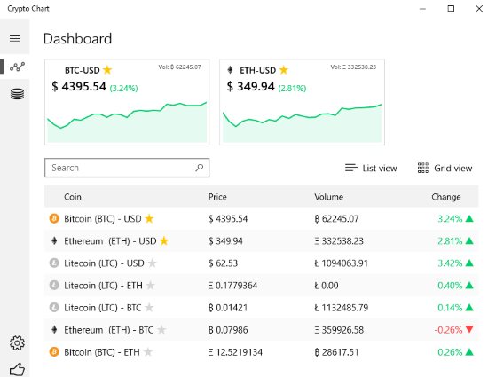Favorite Litecoin (LTC) - BTC with star
The width and height of the screenshot is (488, 377).
tap(149, 308)
